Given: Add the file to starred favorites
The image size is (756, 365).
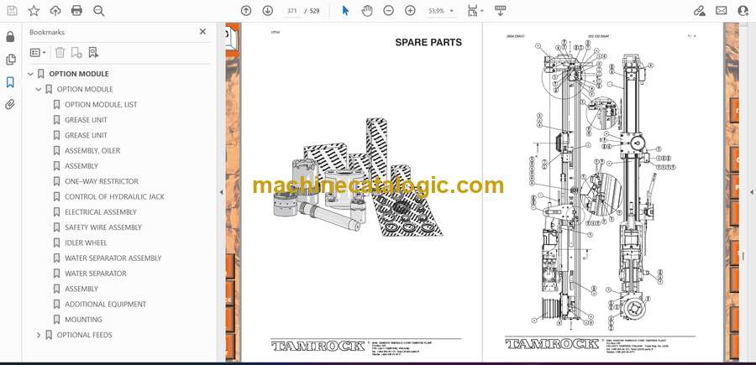Looking at the screenshot, I should [34, 11].
